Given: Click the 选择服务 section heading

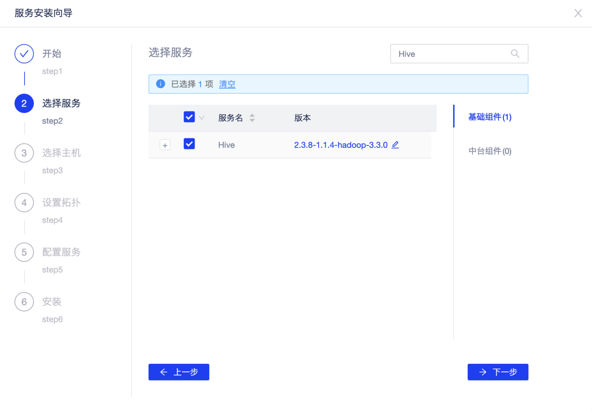Looking at the screenshot, I should 170,53.
